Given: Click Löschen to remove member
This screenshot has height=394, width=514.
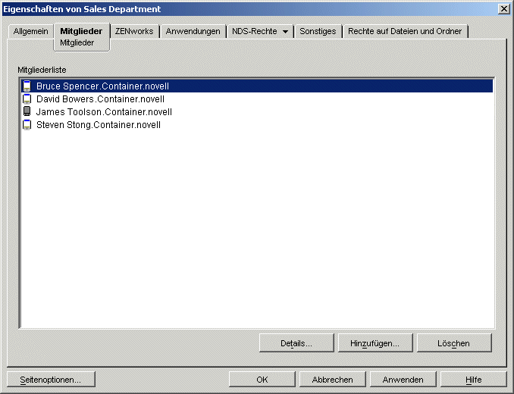Looking at the screenshot, I should point(454,343).
